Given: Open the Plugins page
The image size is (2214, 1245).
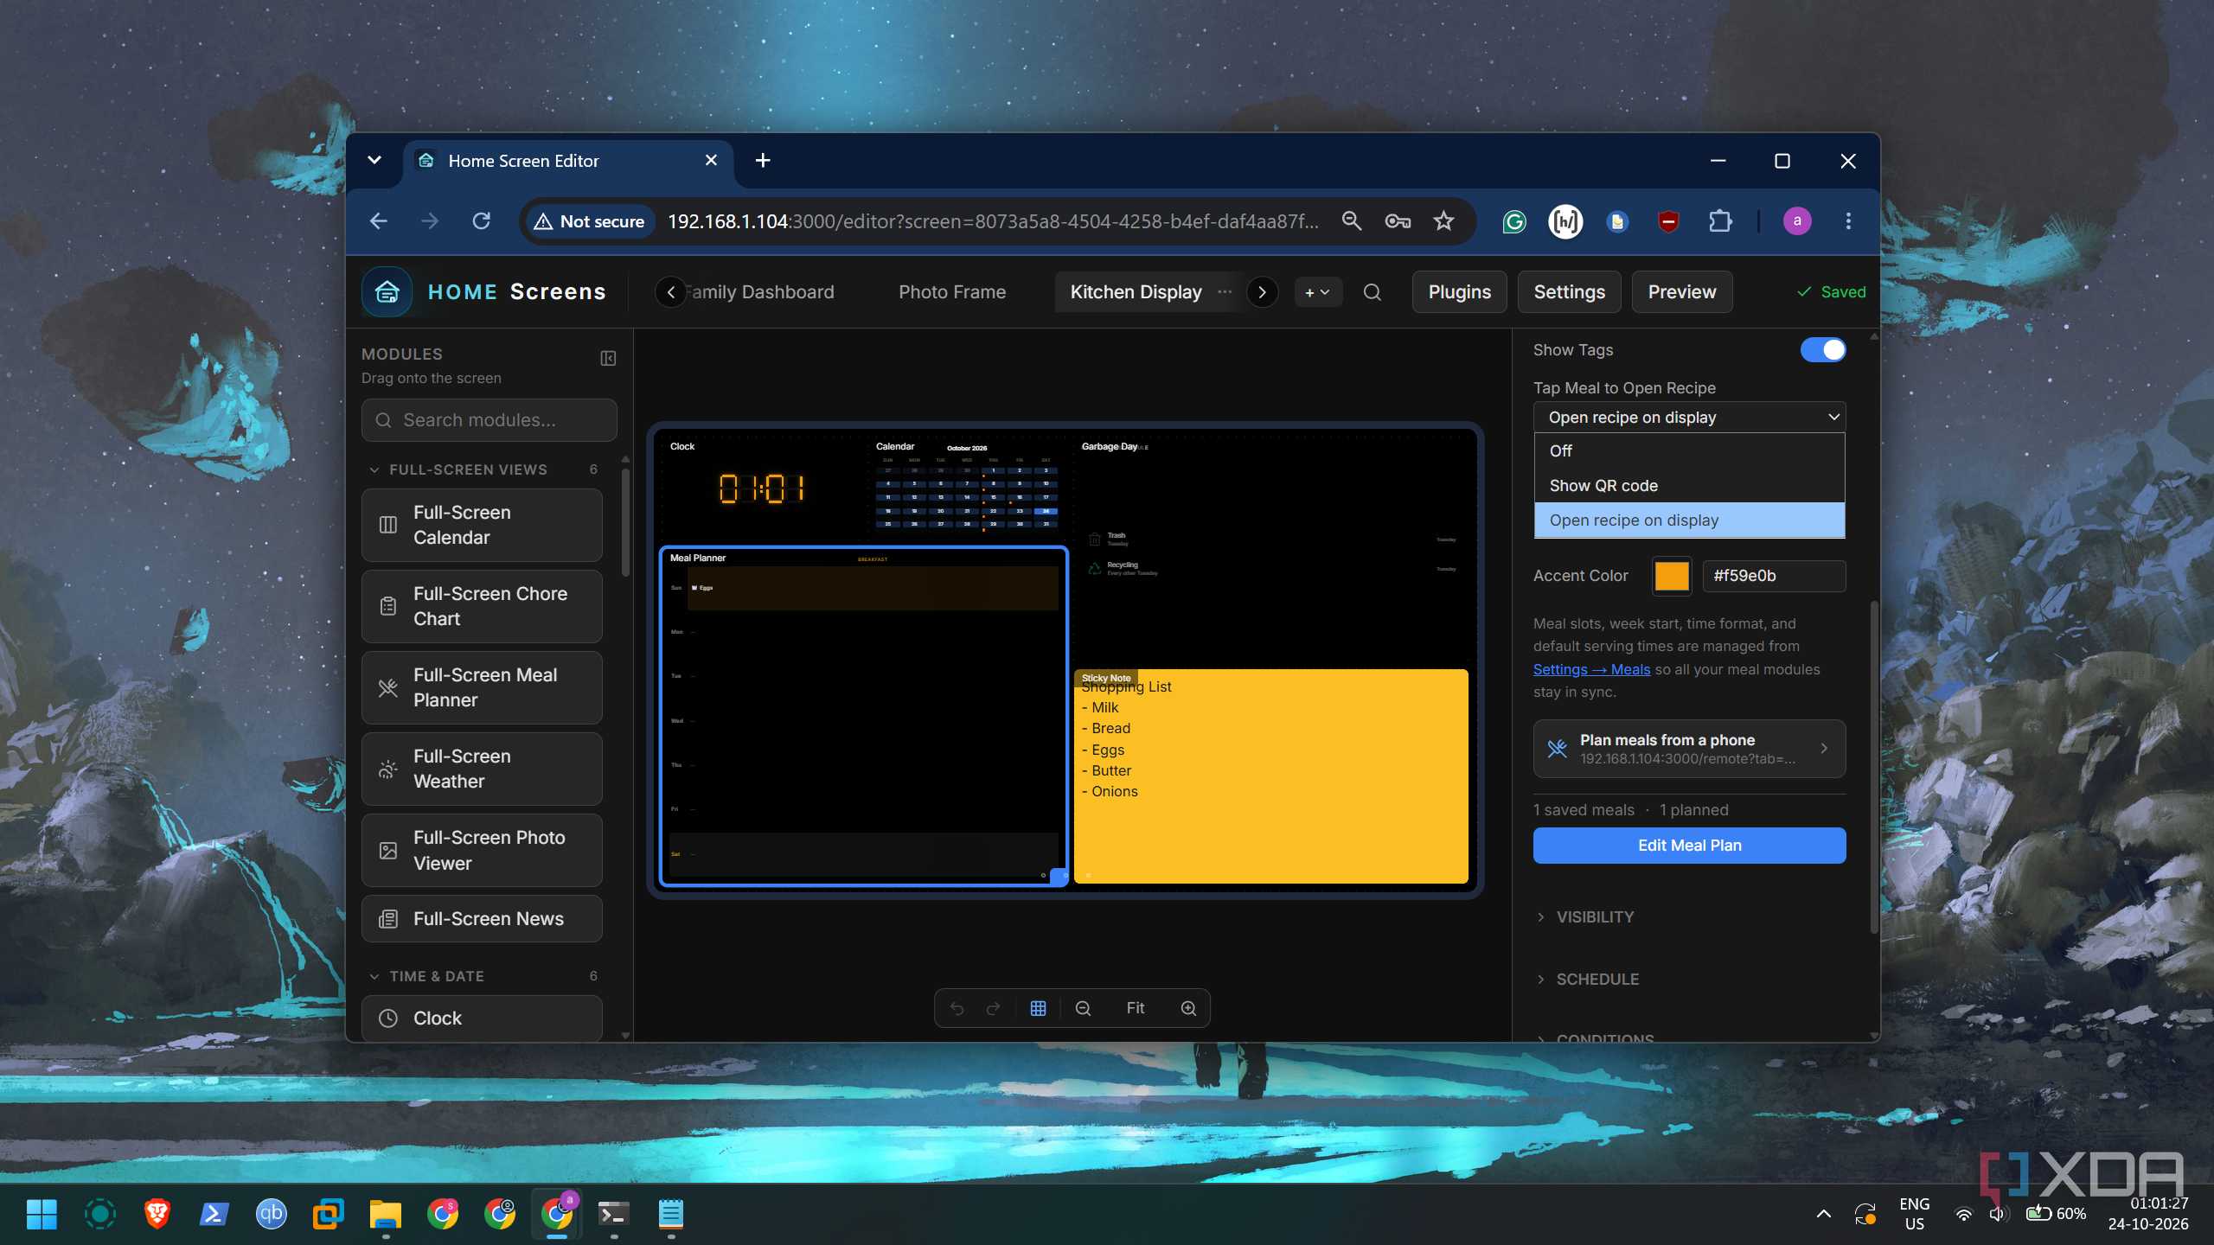Looking at the screenshot, I should [x=1460, y=292].
